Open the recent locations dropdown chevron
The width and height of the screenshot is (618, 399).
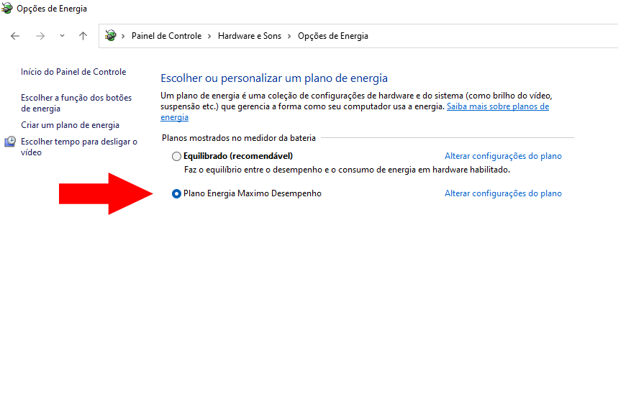62,36
